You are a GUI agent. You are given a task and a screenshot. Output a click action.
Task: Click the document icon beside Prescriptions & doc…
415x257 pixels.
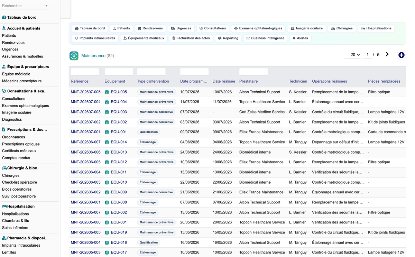(3, 130)
